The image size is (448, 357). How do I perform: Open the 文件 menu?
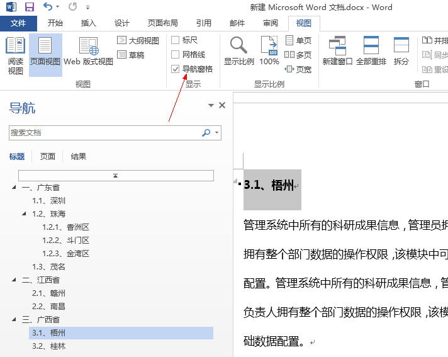(18, 23)
